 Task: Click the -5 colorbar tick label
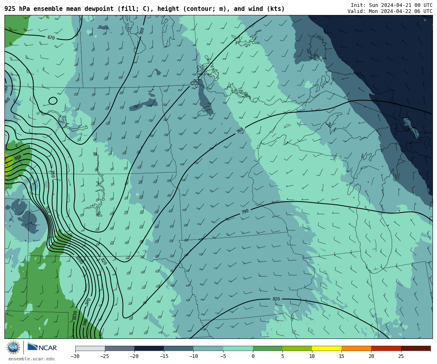[x=223, y=356]
